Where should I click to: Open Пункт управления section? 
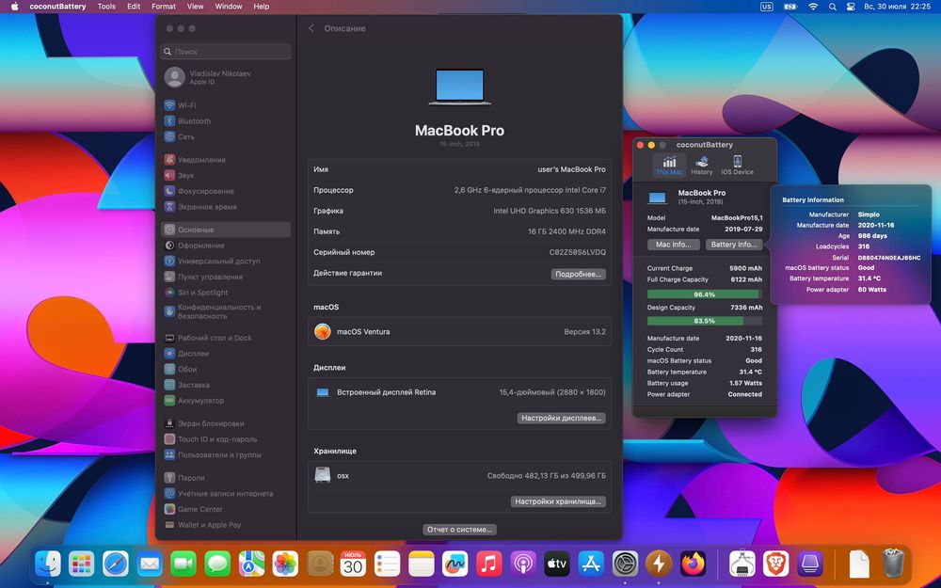pyautogui.click(x=226, y=277)
